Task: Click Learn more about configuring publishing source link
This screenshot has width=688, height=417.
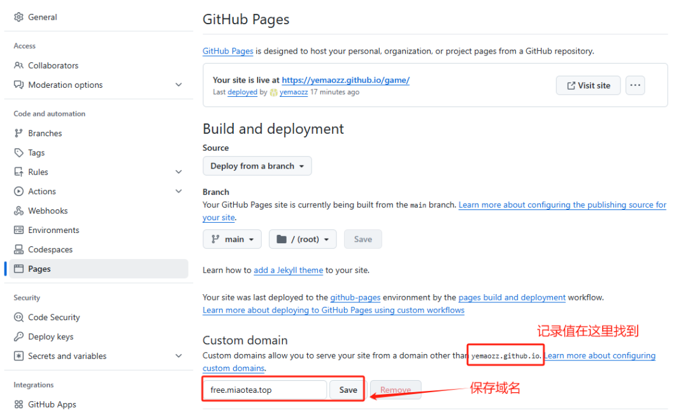Action: (x=562, y=205)
